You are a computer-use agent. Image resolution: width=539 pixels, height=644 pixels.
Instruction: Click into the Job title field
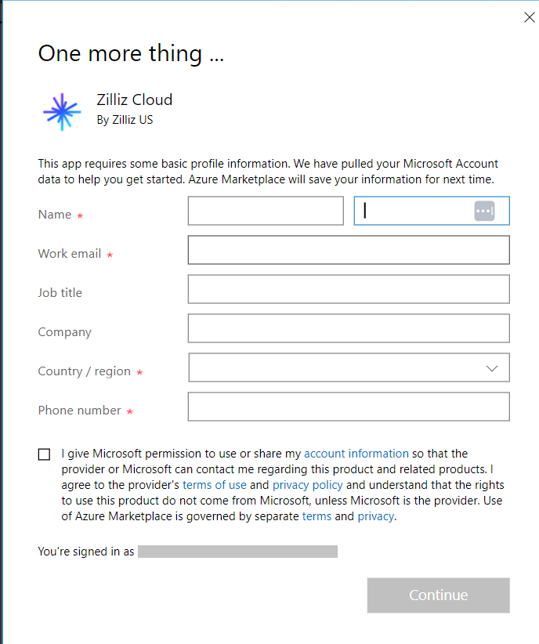[x=349, y=289]
